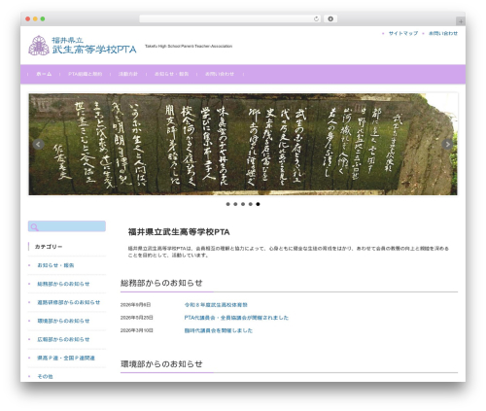The width and height of the screenshot is (486, 411).
Task: Select the second slideshow dot
Action: click(x=235, y=204)
